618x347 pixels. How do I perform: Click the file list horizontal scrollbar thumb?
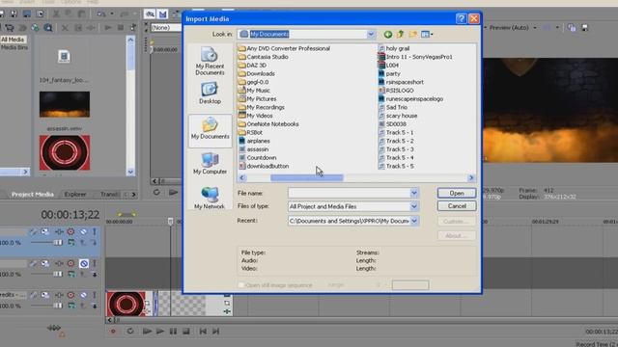[x=307, y=177]
